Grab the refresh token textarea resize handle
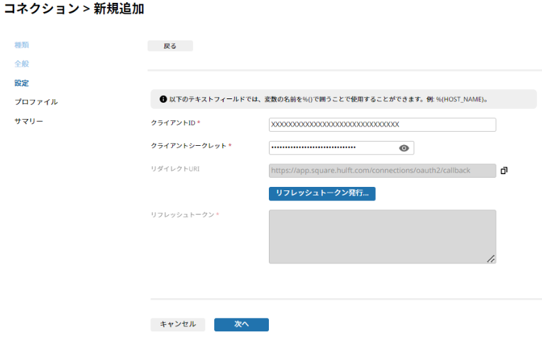The image size is (542, 337). click(491, 258)
